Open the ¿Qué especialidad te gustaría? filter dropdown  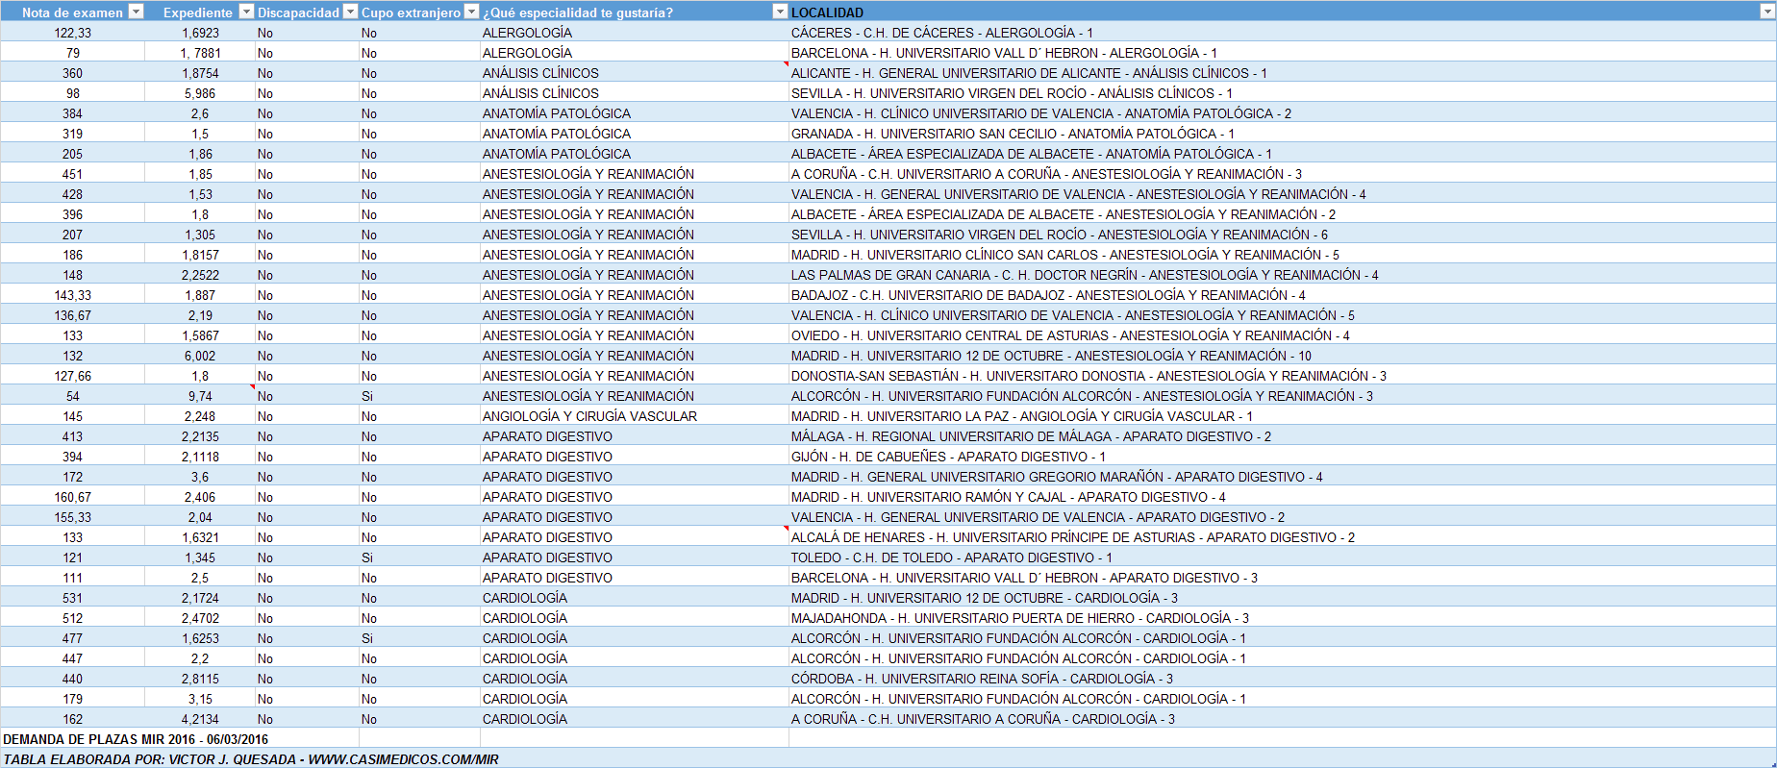(780, 12)
